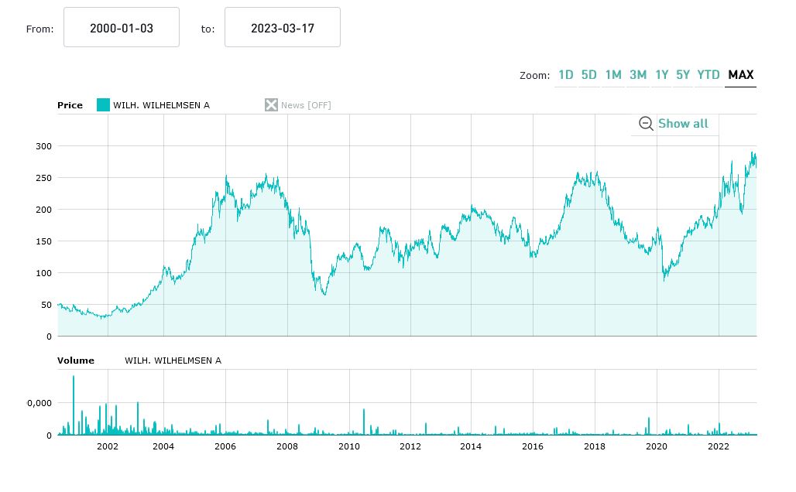The image size is (796, 492).
Task: Set zoom to 1Y
Action: tap(661, 75)
